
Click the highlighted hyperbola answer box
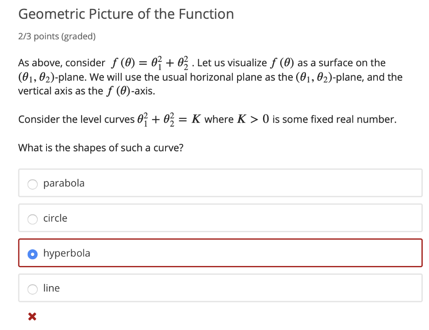point(209,253)
